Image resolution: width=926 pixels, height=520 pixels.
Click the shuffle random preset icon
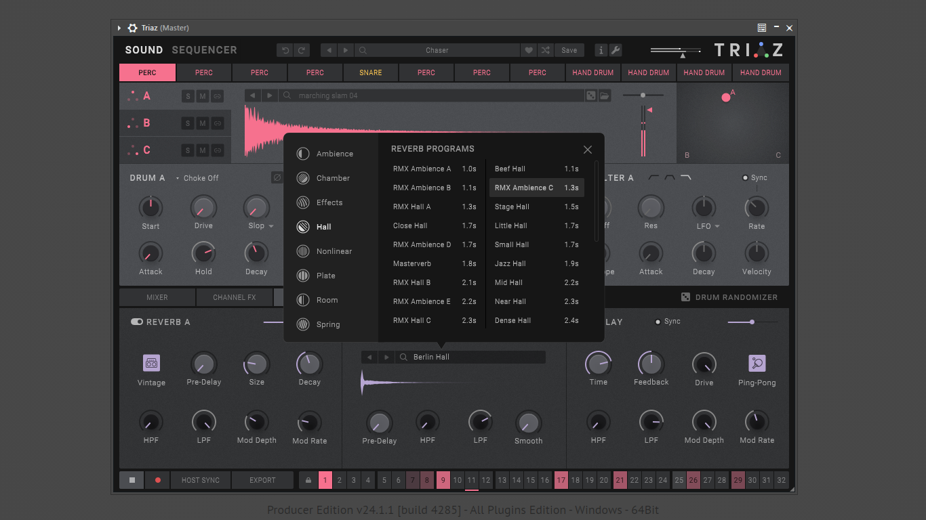click(546, 50)
